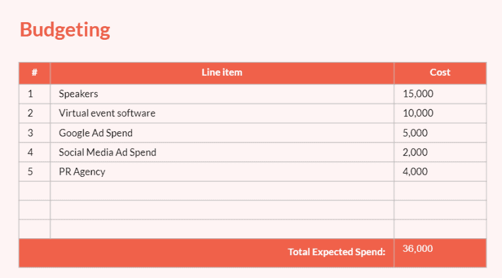Click the Line item column header
Image resolution: width=502 pixels, height=278 pixels.
coord(222,72)
